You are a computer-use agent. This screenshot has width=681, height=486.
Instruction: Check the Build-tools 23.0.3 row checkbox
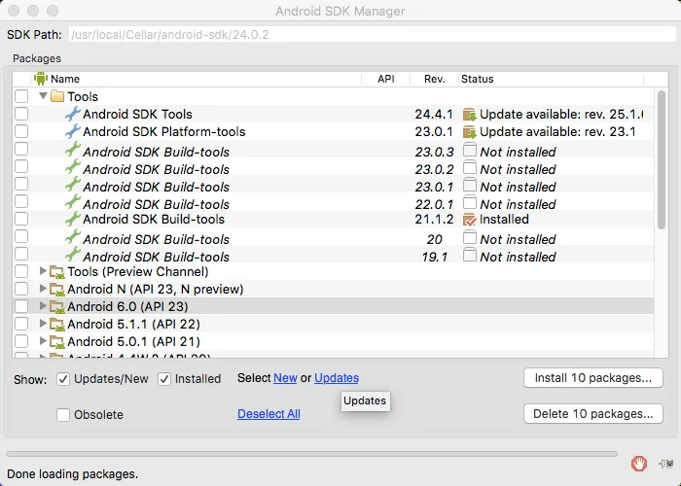21,149
